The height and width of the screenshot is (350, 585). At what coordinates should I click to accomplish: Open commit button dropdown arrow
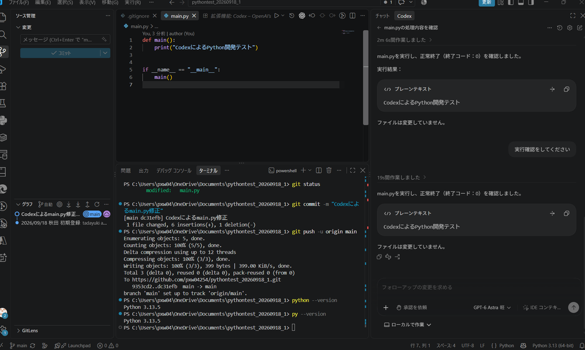105,53
